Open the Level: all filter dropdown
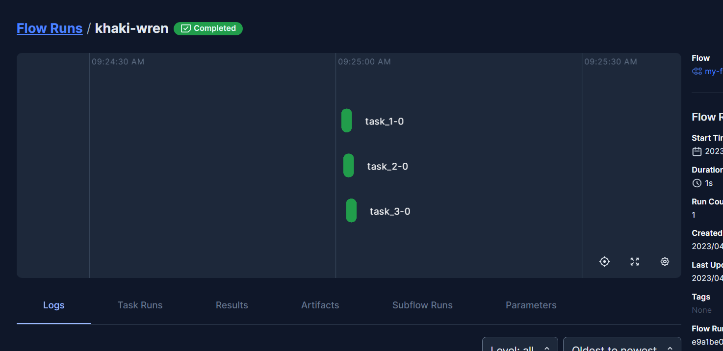The height and width of the screenshot is (351, 723). [519, 346]
